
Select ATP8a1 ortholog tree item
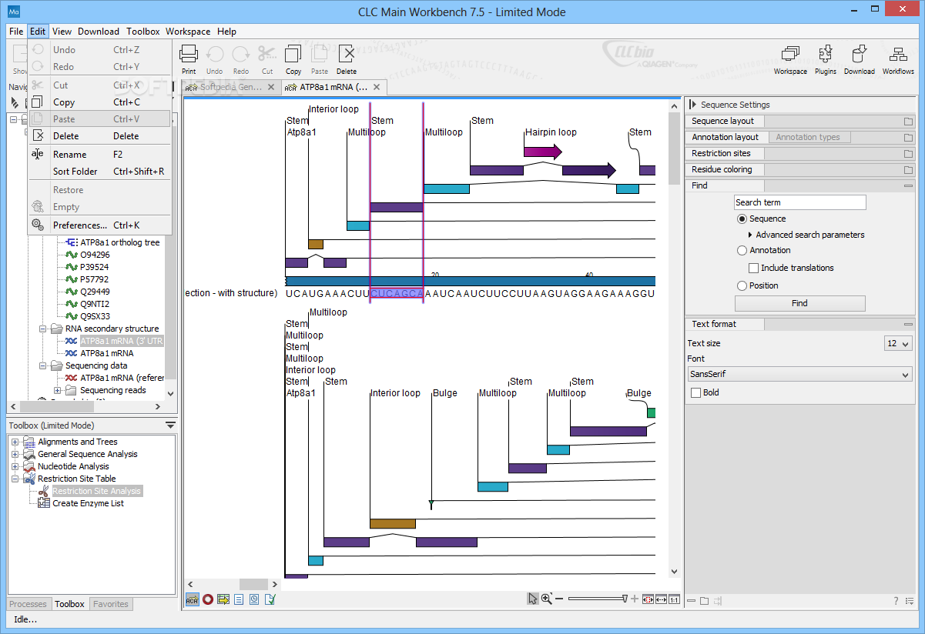pyautogui.click(x=120, y=242)
